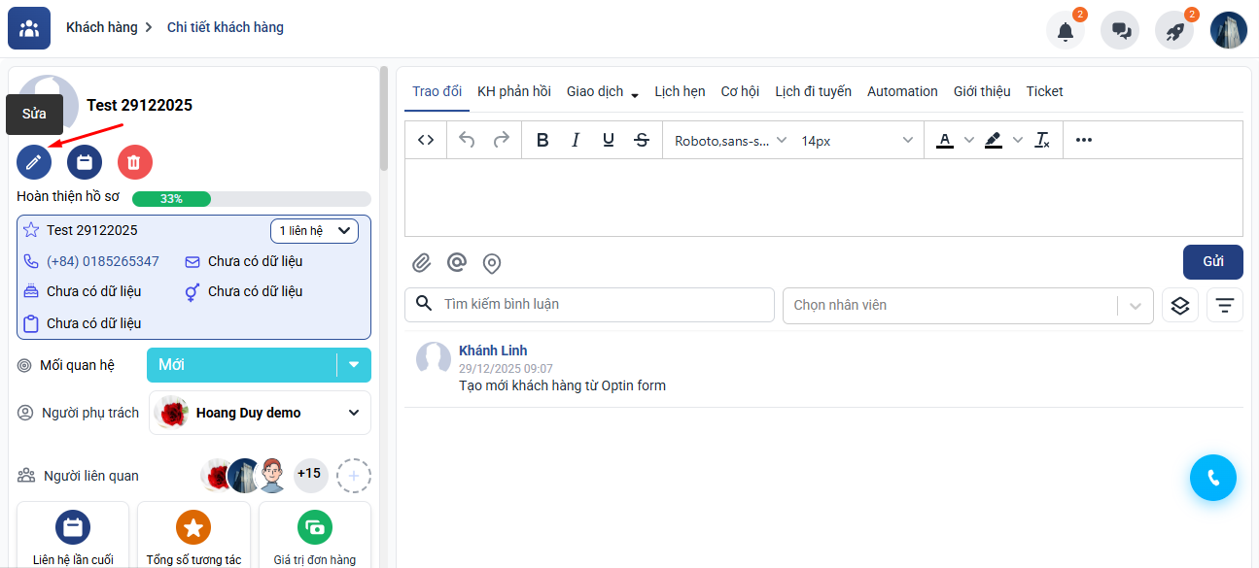Toggle star favorite for Test 29122025
The image size is (1259, 568).
point(31,231)
